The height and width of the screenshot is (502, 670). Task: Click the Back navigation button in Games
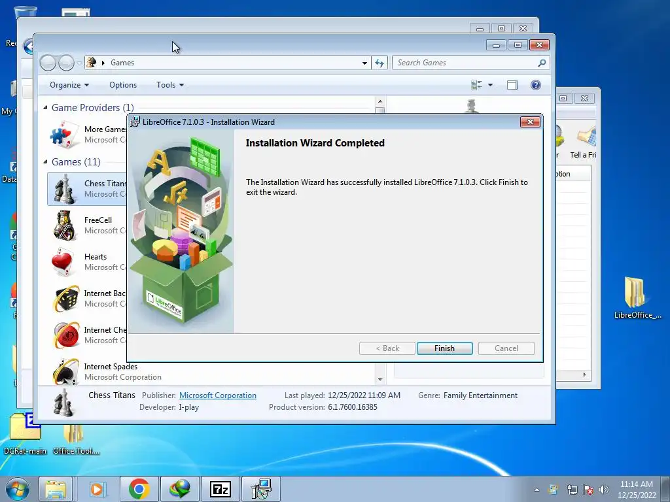[x=48, y=63]
